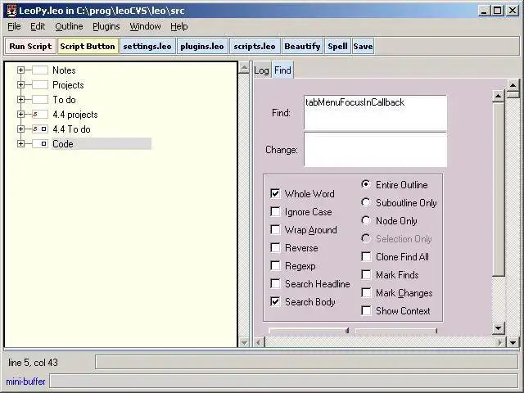Expand the 4.4 To do node
This screenshot has height=393, width=524.
tap(20, 129)
